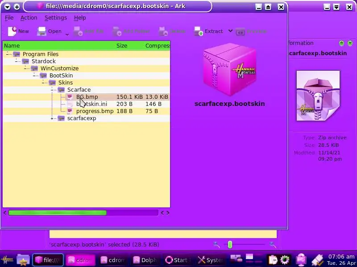Open the Extract button's dropdown arrow

[x=230, y=31]
